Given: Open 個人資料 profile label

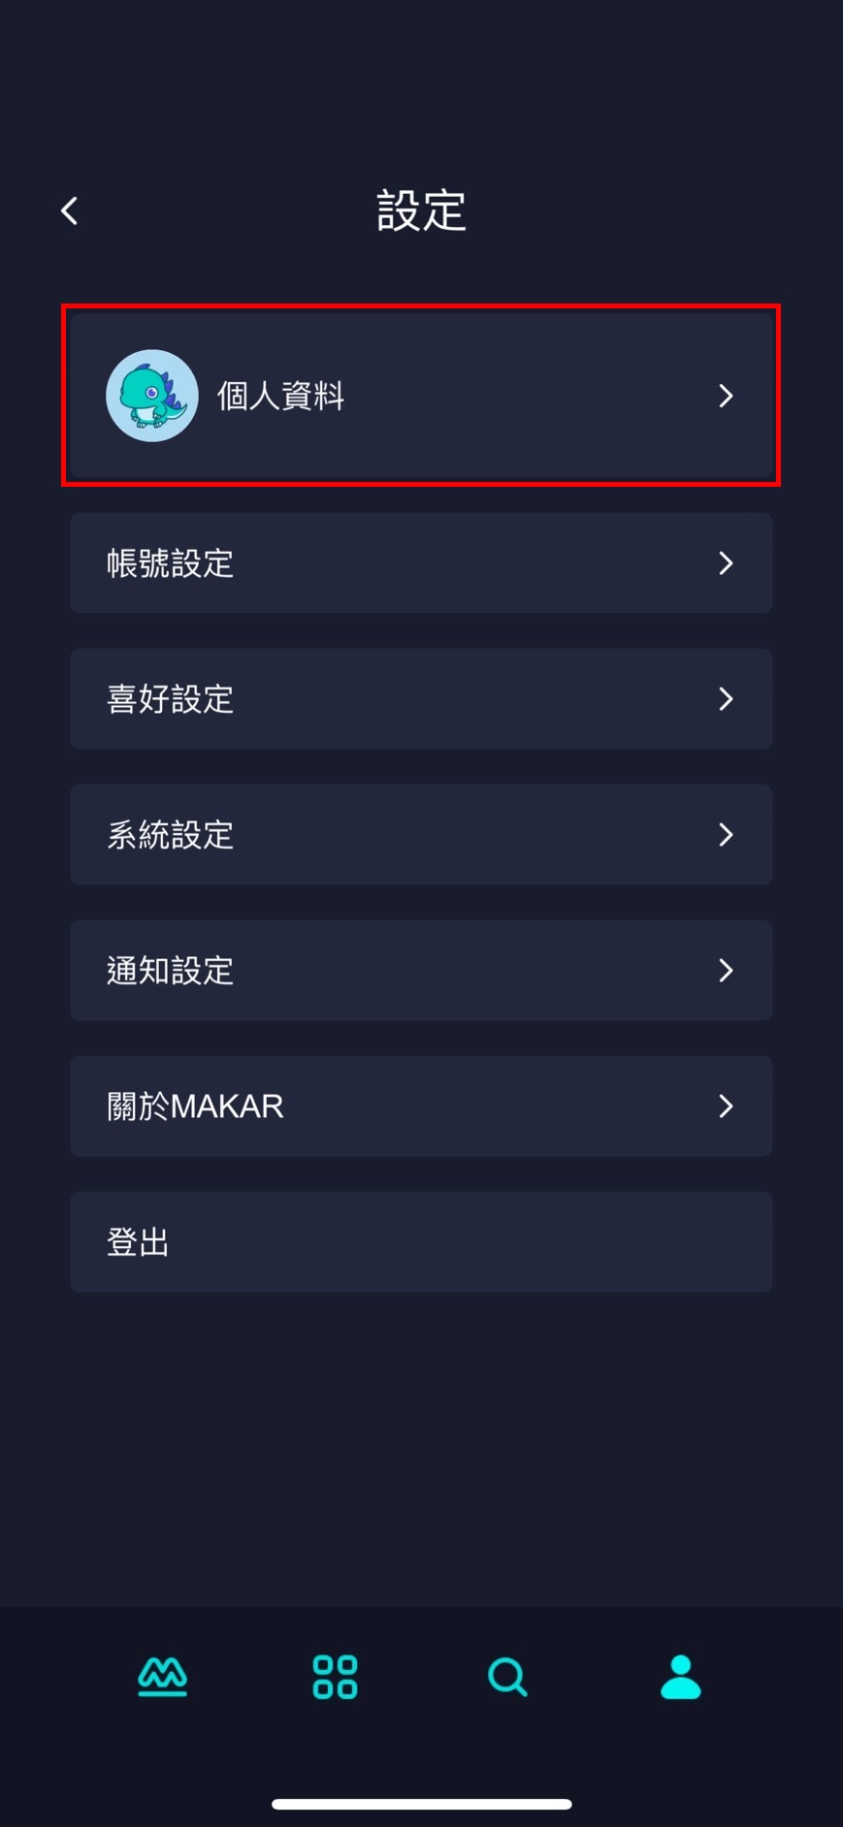Looking at the screenshot, I should 280,396.
